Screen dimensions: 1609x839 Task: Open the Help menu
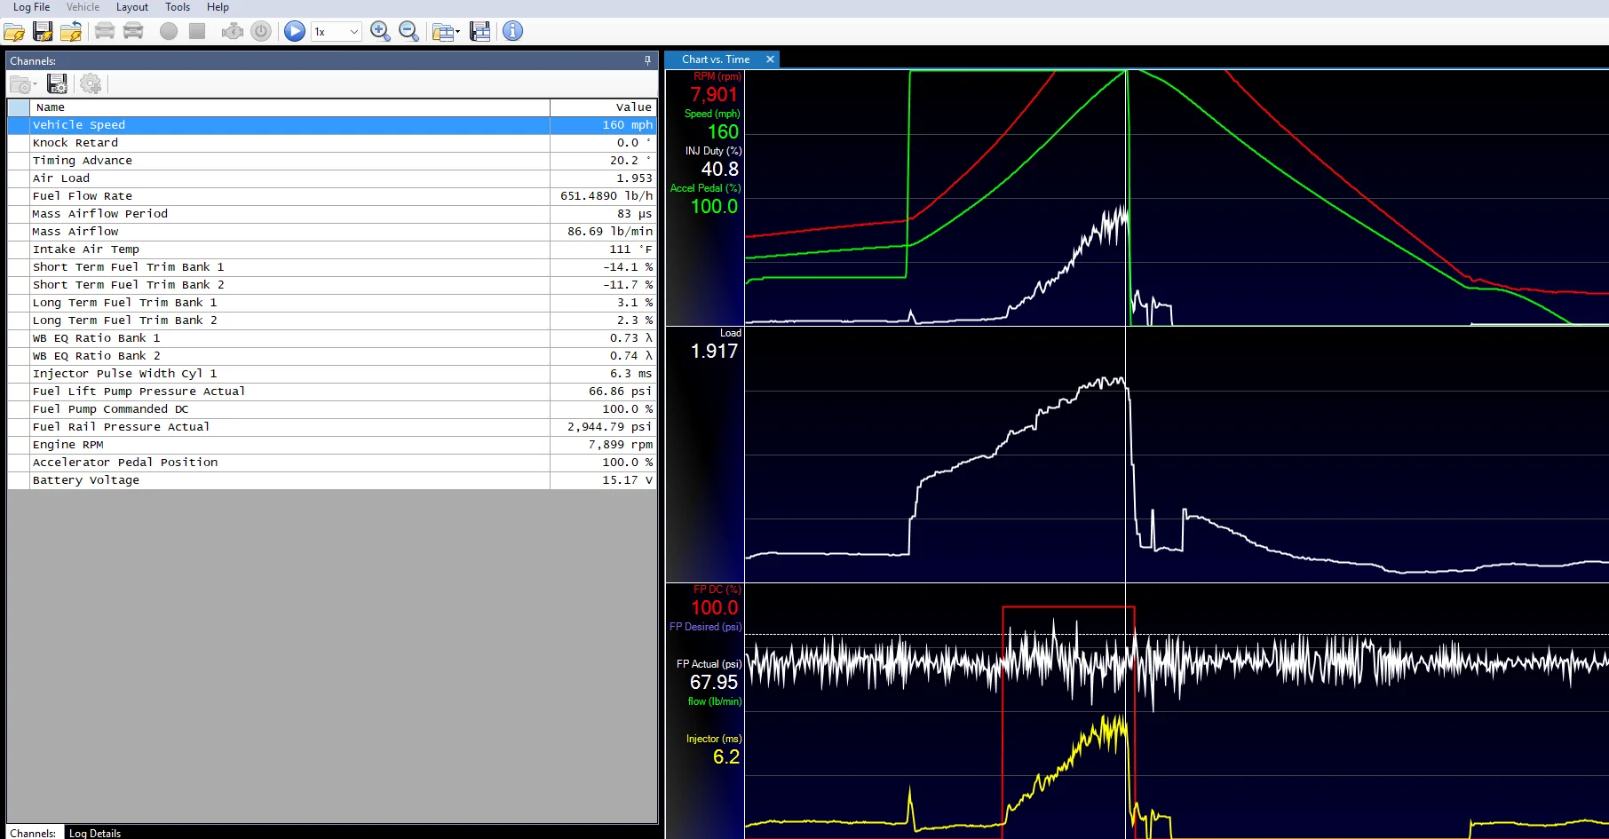[218, 7]
